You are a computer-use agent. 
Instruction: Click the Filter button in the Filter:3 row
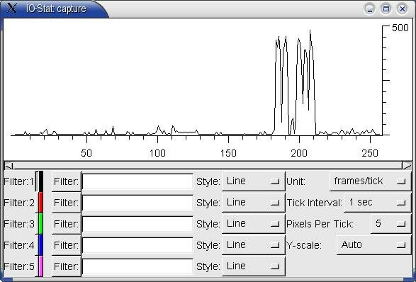(67, 224)
